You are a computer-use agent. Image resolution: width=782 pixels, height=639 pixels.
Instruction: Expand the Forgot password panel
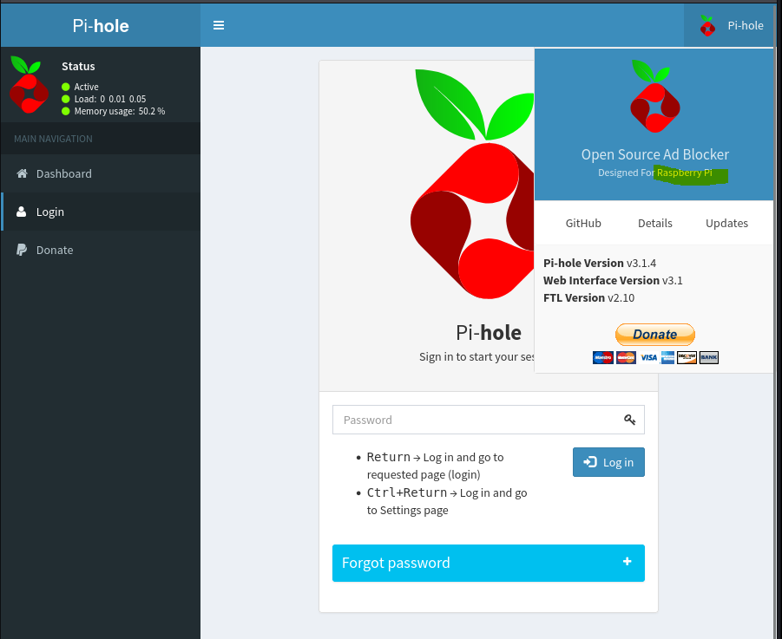coord(489,563)
